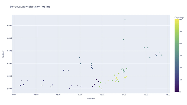Click the Days Ago colorbar title
This screenshot has height=105, width=187.
pos(179,18)
